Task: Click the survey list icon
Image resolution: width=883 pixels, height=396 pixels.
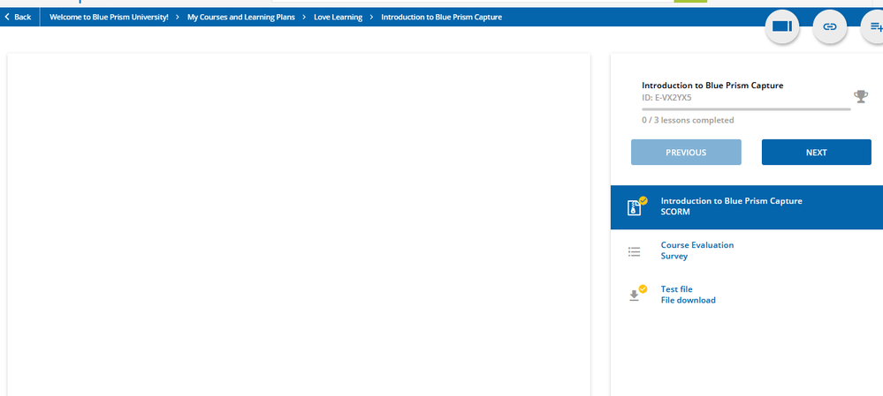Action: pyautogui.click(x=634, y=251)
